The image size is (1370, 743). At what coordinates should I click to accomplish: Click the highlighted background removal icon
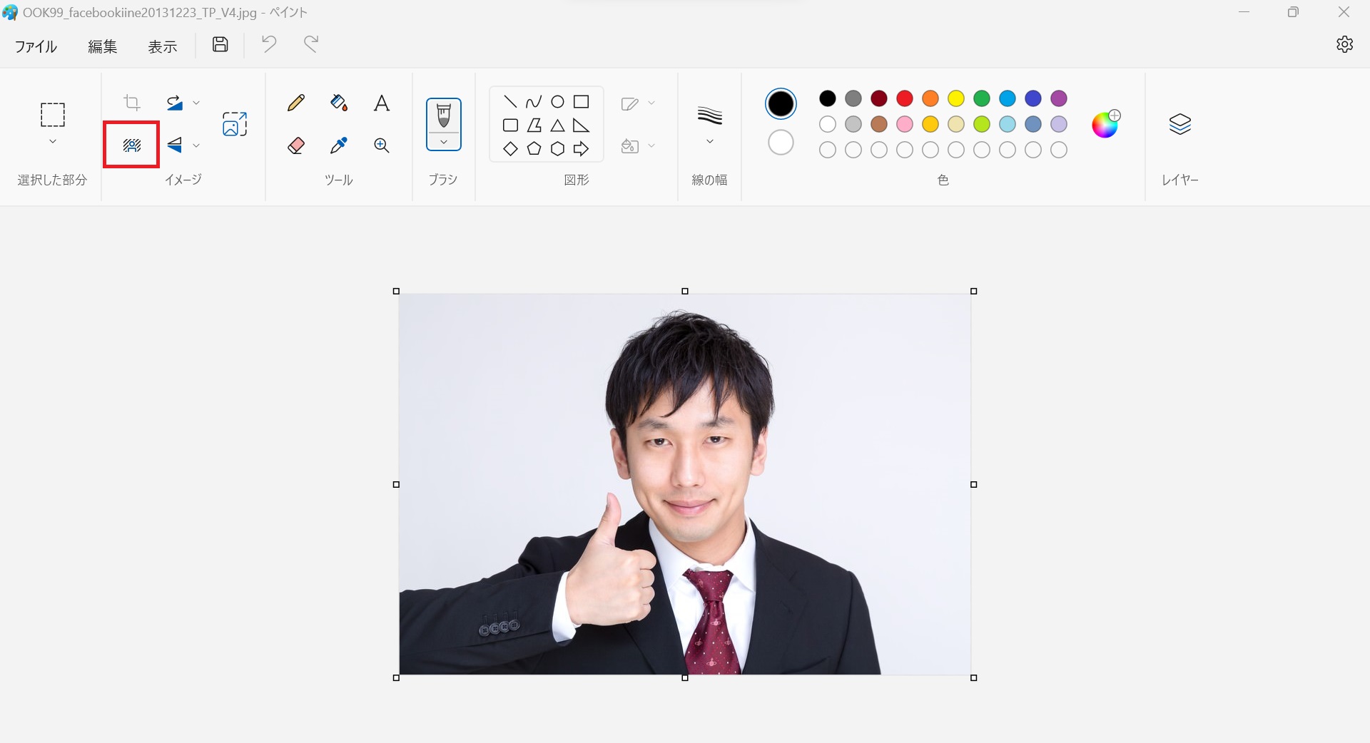[131, 145]
